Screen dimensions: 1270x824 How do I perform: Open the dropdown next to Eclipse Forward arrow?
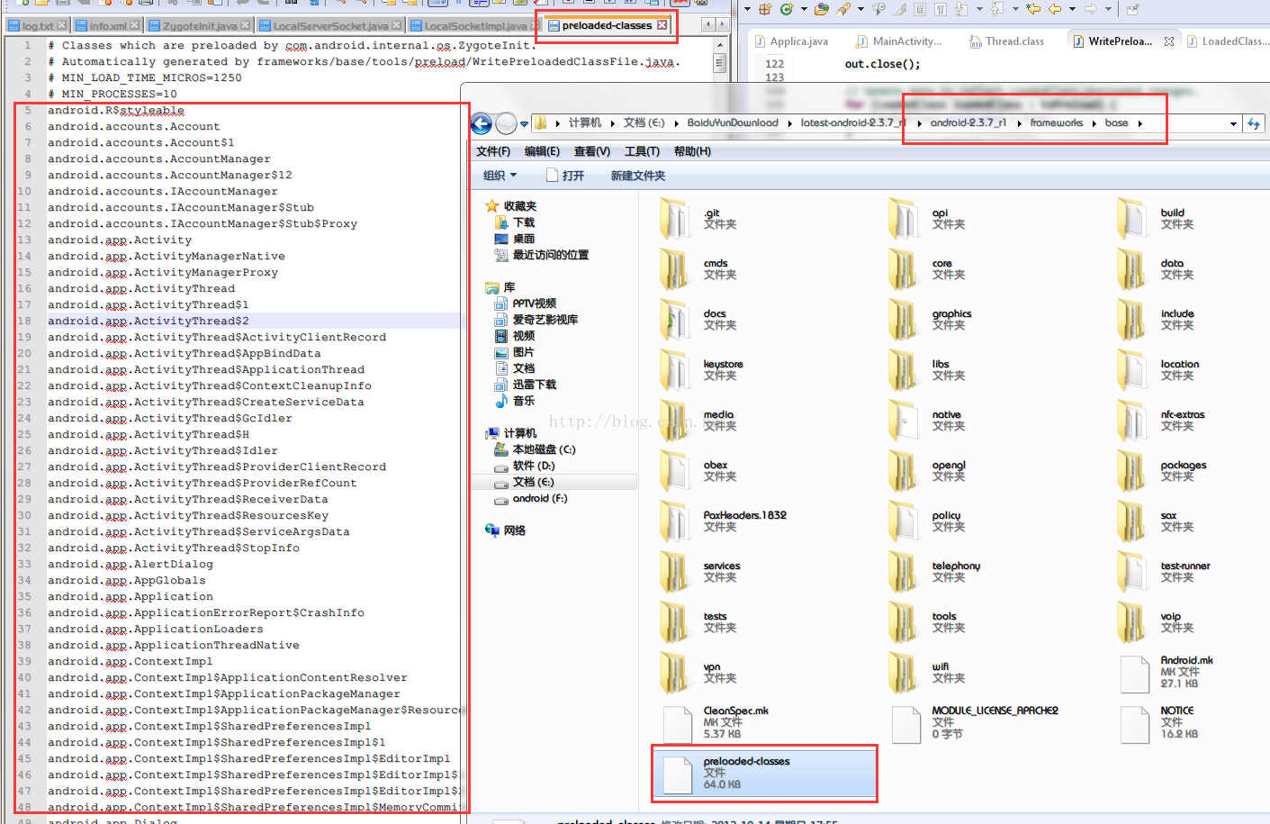1108,9
